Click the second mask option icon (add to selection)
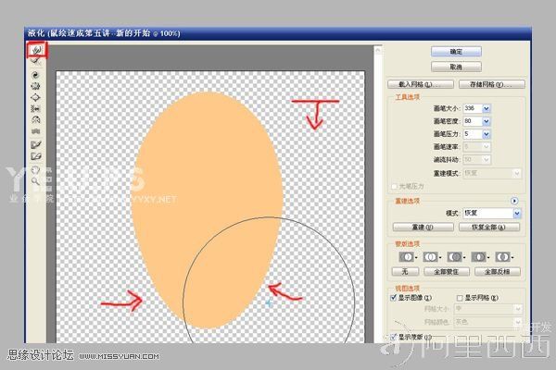The image size is (556, 370). [431, 257]
